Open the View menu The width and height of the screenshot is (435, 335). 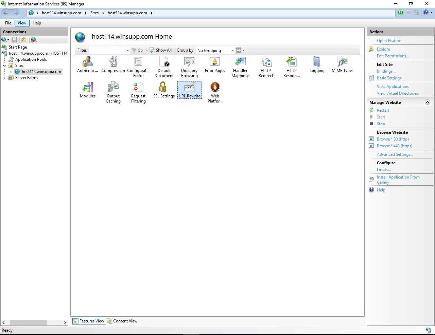(22, 23)
